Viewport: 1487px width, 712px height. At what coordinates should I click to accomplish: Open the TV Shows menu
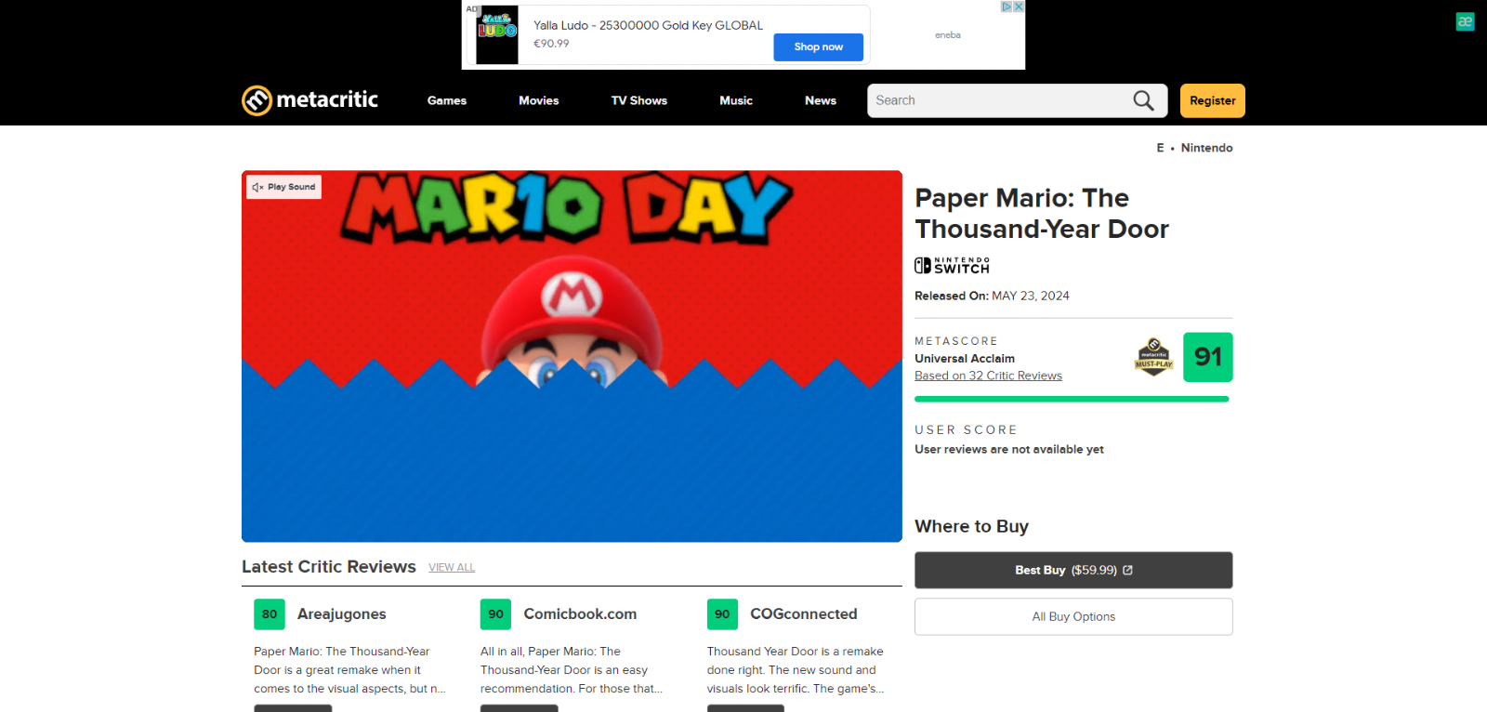click(639, 100)
